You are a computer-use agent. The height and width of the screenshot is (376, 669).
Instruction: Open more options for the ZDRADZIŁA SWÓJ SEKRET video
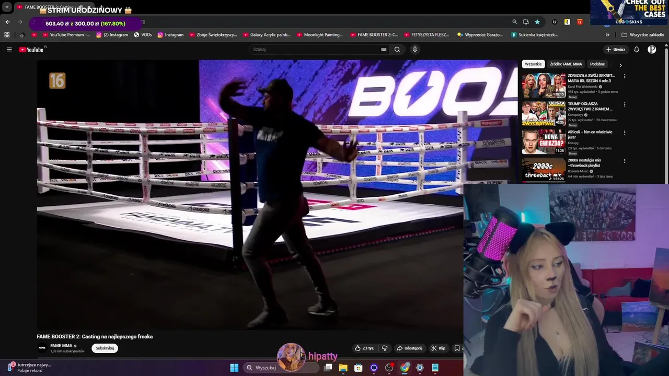tap(625, 76)
